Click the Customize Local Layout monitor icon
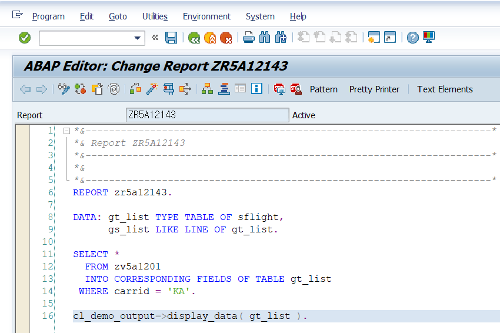This screenshot has height=333, width=500. coord(429,38)
